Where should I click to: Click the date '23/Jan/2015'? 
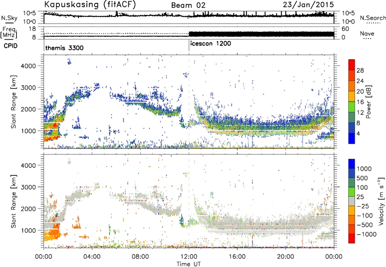[x=308, y=5]
